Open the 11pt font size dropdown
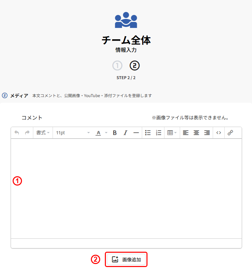This screenshot has width=252, height=275. pos(73,133)
